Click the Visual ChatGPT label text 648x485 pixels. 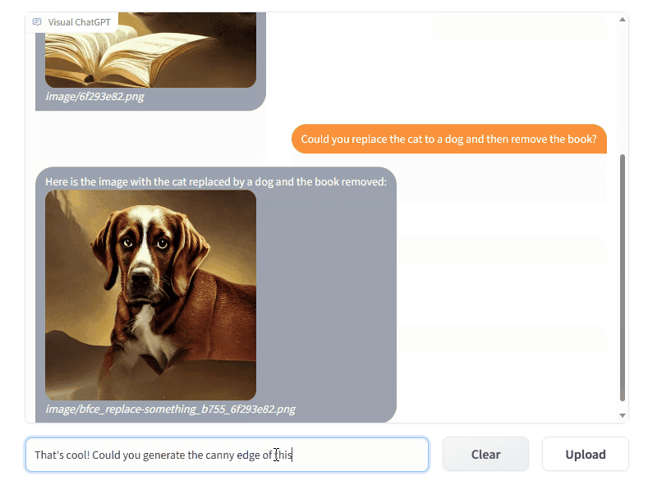[80, 22]
